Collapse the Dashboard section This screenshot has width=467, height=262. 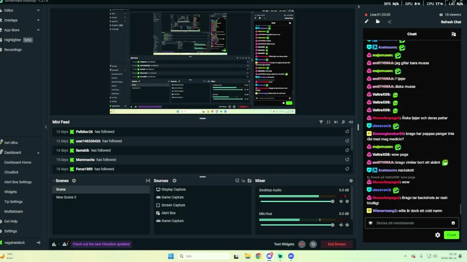(38, 153)
